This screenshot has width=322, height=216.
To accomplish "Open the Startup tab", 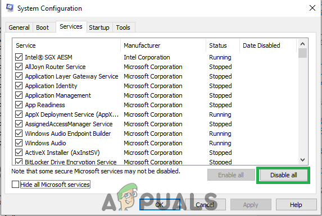I will click(x=99, y=27).
